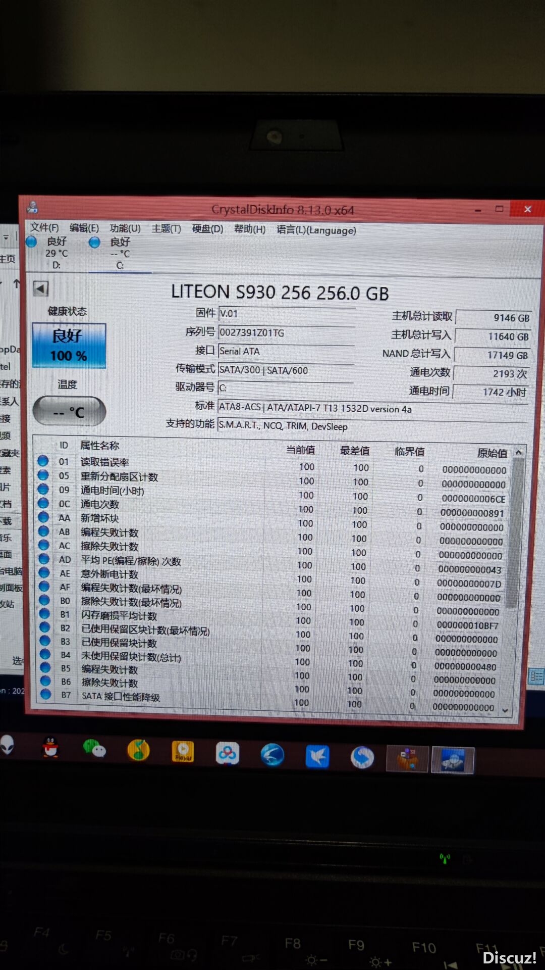This screenshot has height=970, width=545.
Task: Open the 文件(F) menu
Action: (44, 228)
